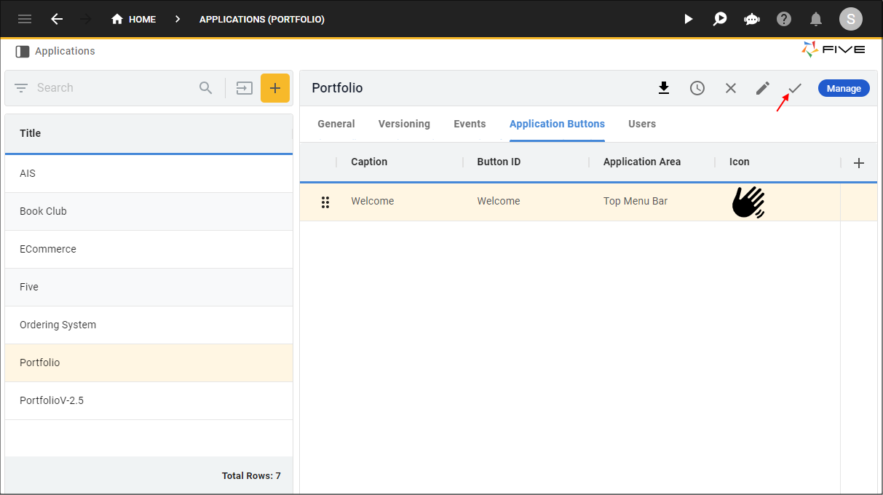Click the Search input field
Viewport: 883px width, 495px height.
(x=113, y=88)
